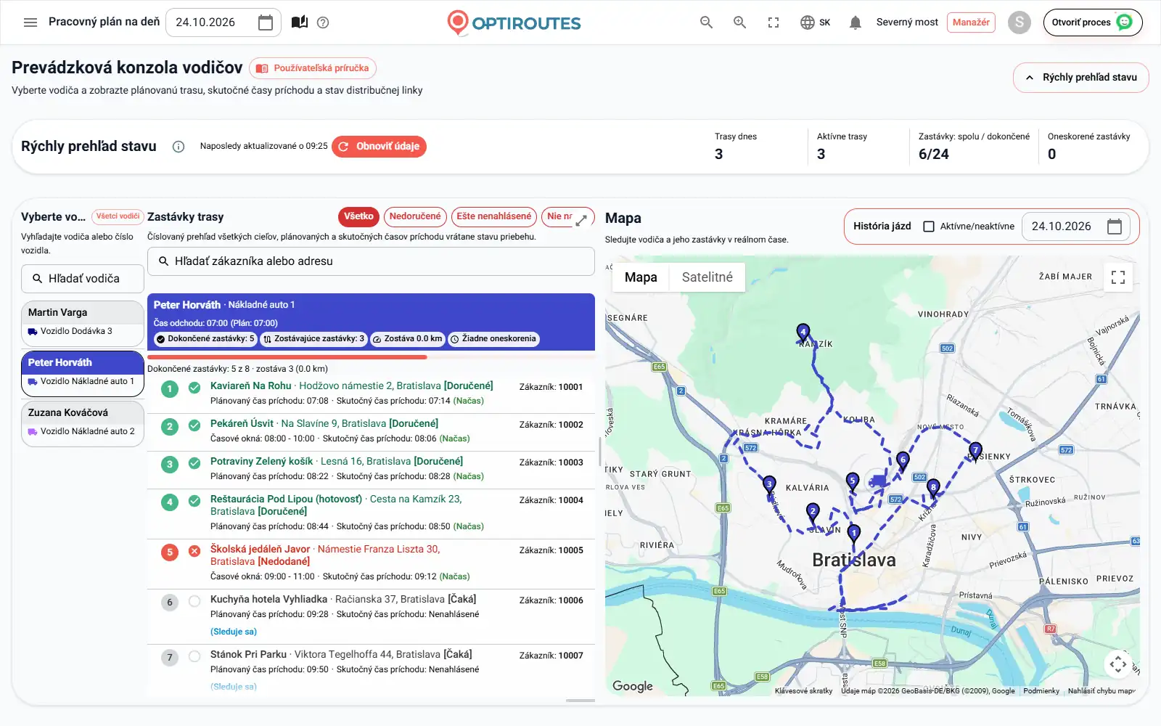Select the Všetko stops filter

point(358,216)
